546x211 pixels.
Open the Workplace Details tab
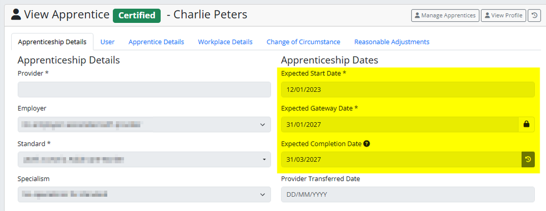tap(226, 41)
